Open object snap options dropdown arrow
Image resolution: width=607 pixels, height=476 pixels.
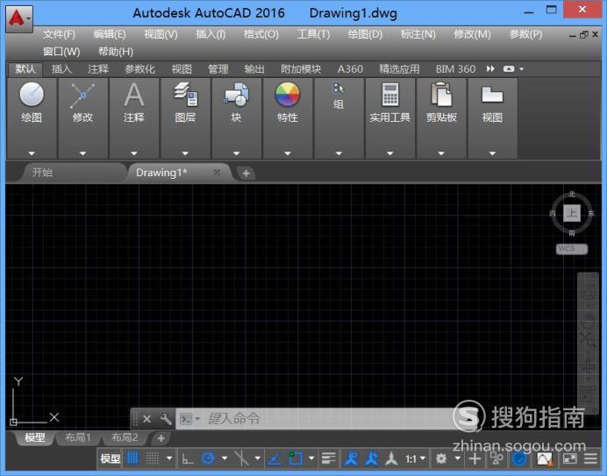311,458
